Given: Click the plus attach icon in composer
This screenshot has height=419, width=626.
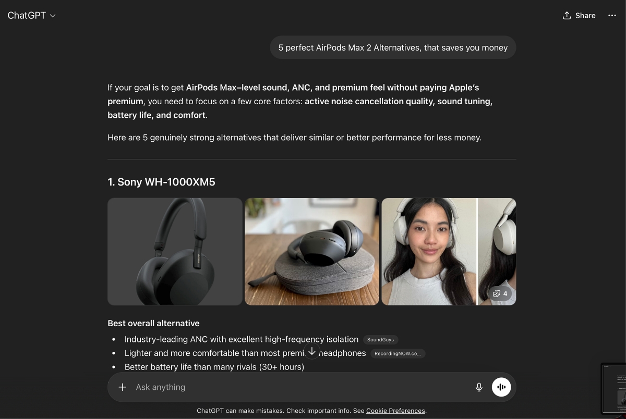Looking at the screenshot, I should tap(122, 387).
